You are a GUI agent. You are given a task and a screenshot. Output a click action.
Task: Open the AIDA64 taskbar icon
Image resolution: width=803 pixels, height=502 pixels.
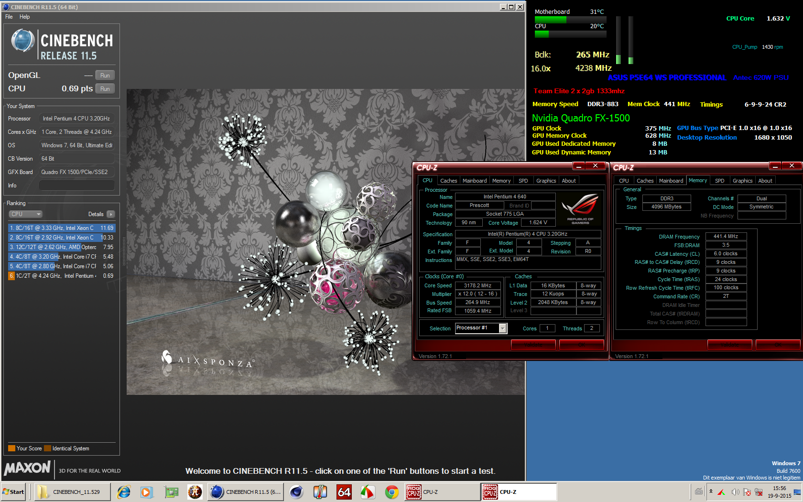344,491
